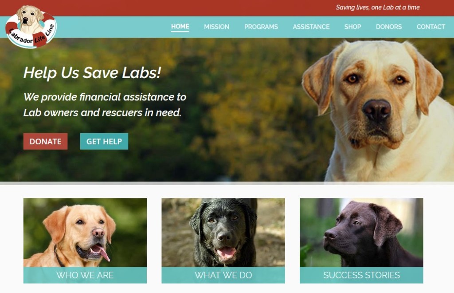The width and height of the screenshot is (454, 293).
Task: Open the chocolate Lab thumbnail image
Action: tap(361, 233)
